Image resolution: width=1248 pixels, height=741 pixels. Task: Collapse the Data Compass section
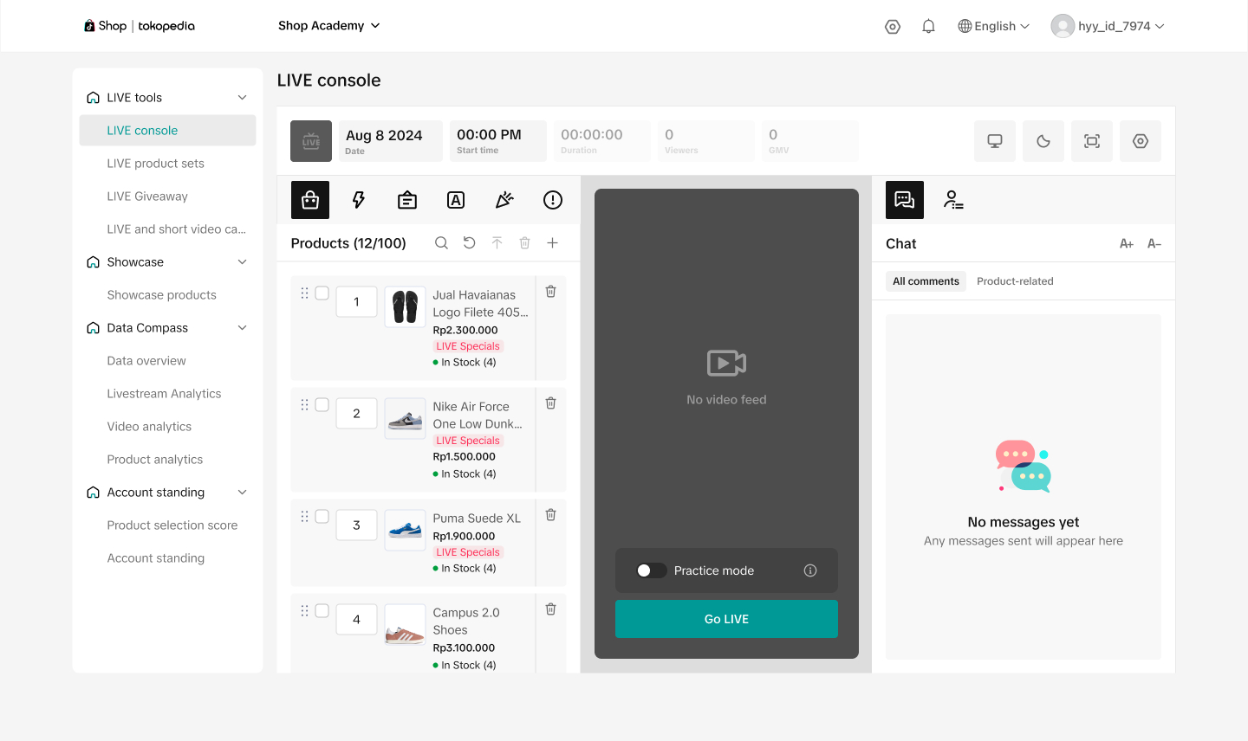[x=243, y=328]
